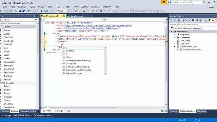Open the Start button dropdown arrow
The height and width of the screenshot is (122, 217).
click(x=50, y=11)
